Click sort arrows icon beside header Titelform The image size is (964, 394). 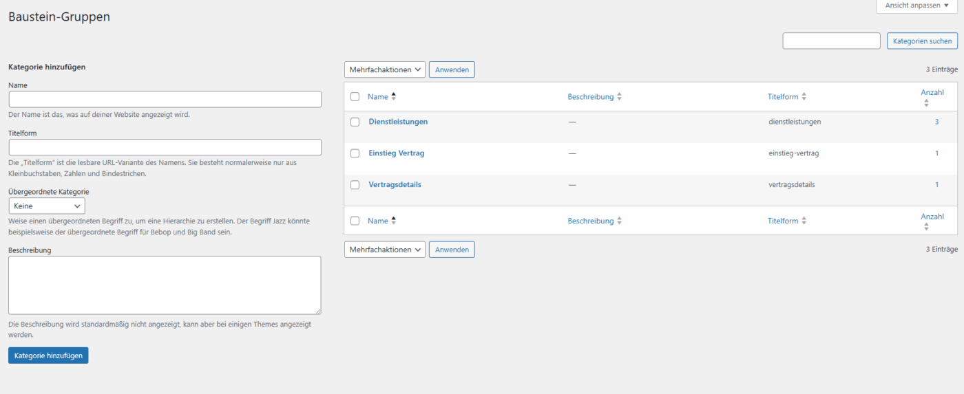[x=804, y=97]
